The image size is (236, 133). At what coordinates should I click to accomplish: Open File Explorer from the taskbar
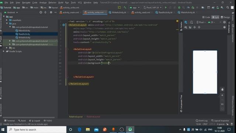click(x=88, y=130)
